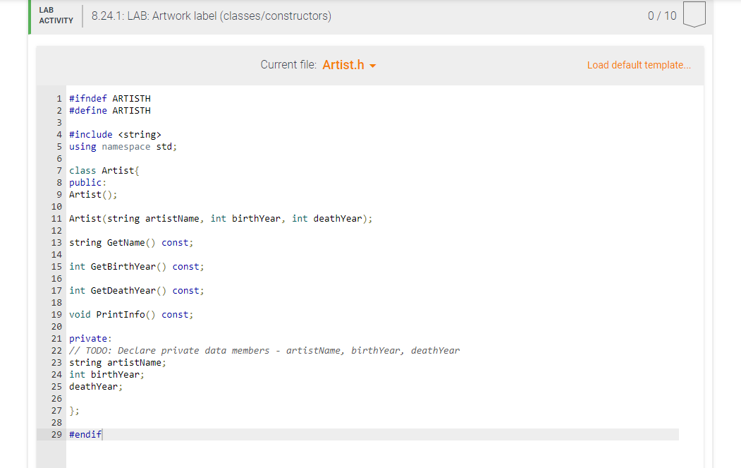Click the private: line
Screen dimensions: 741x468
[90, 339]
